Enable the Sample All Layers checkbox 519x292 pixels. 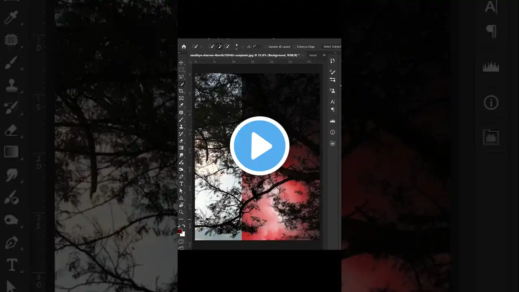(x=266, y=47)
